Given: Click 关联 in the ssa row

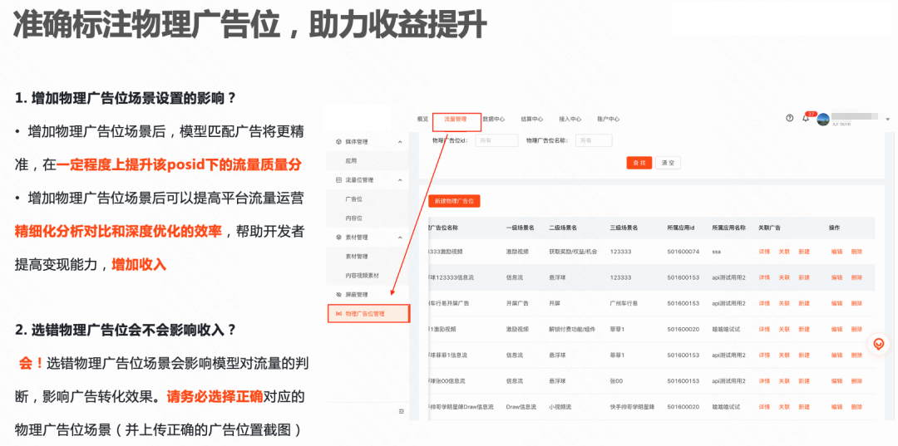Looking at the screenshot, I should (784, 252).
